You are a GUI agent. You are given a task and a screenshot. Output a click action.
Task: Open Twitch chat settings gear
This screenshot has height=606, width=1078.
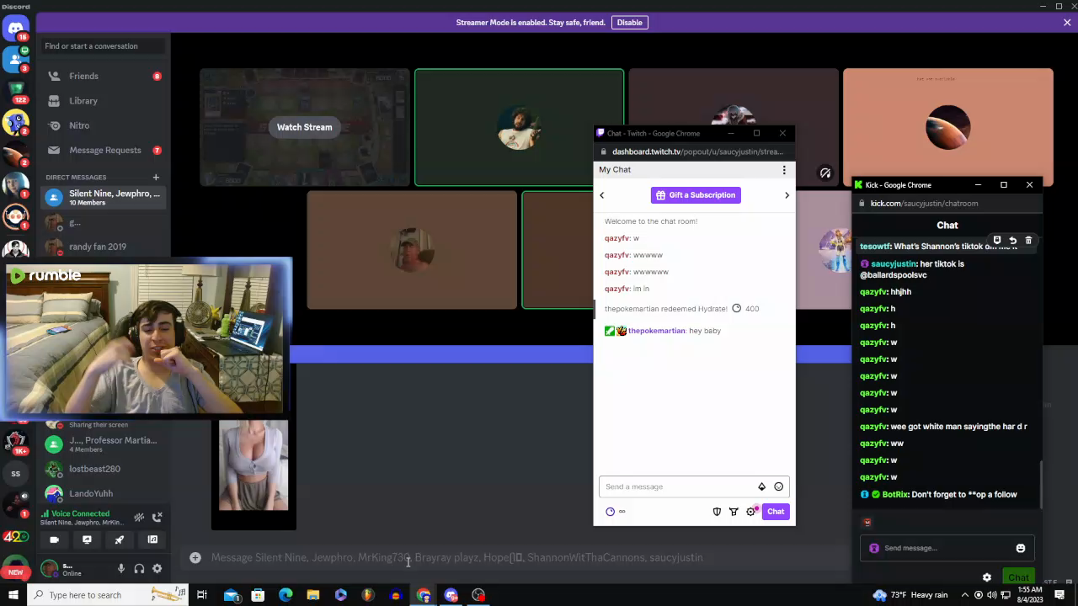pos(751,512)
